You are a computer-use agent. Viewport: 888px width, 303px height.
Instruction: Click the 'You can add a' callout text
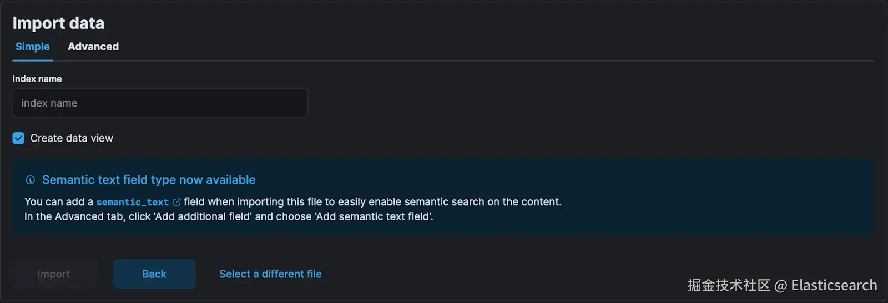tap(59, 202)
